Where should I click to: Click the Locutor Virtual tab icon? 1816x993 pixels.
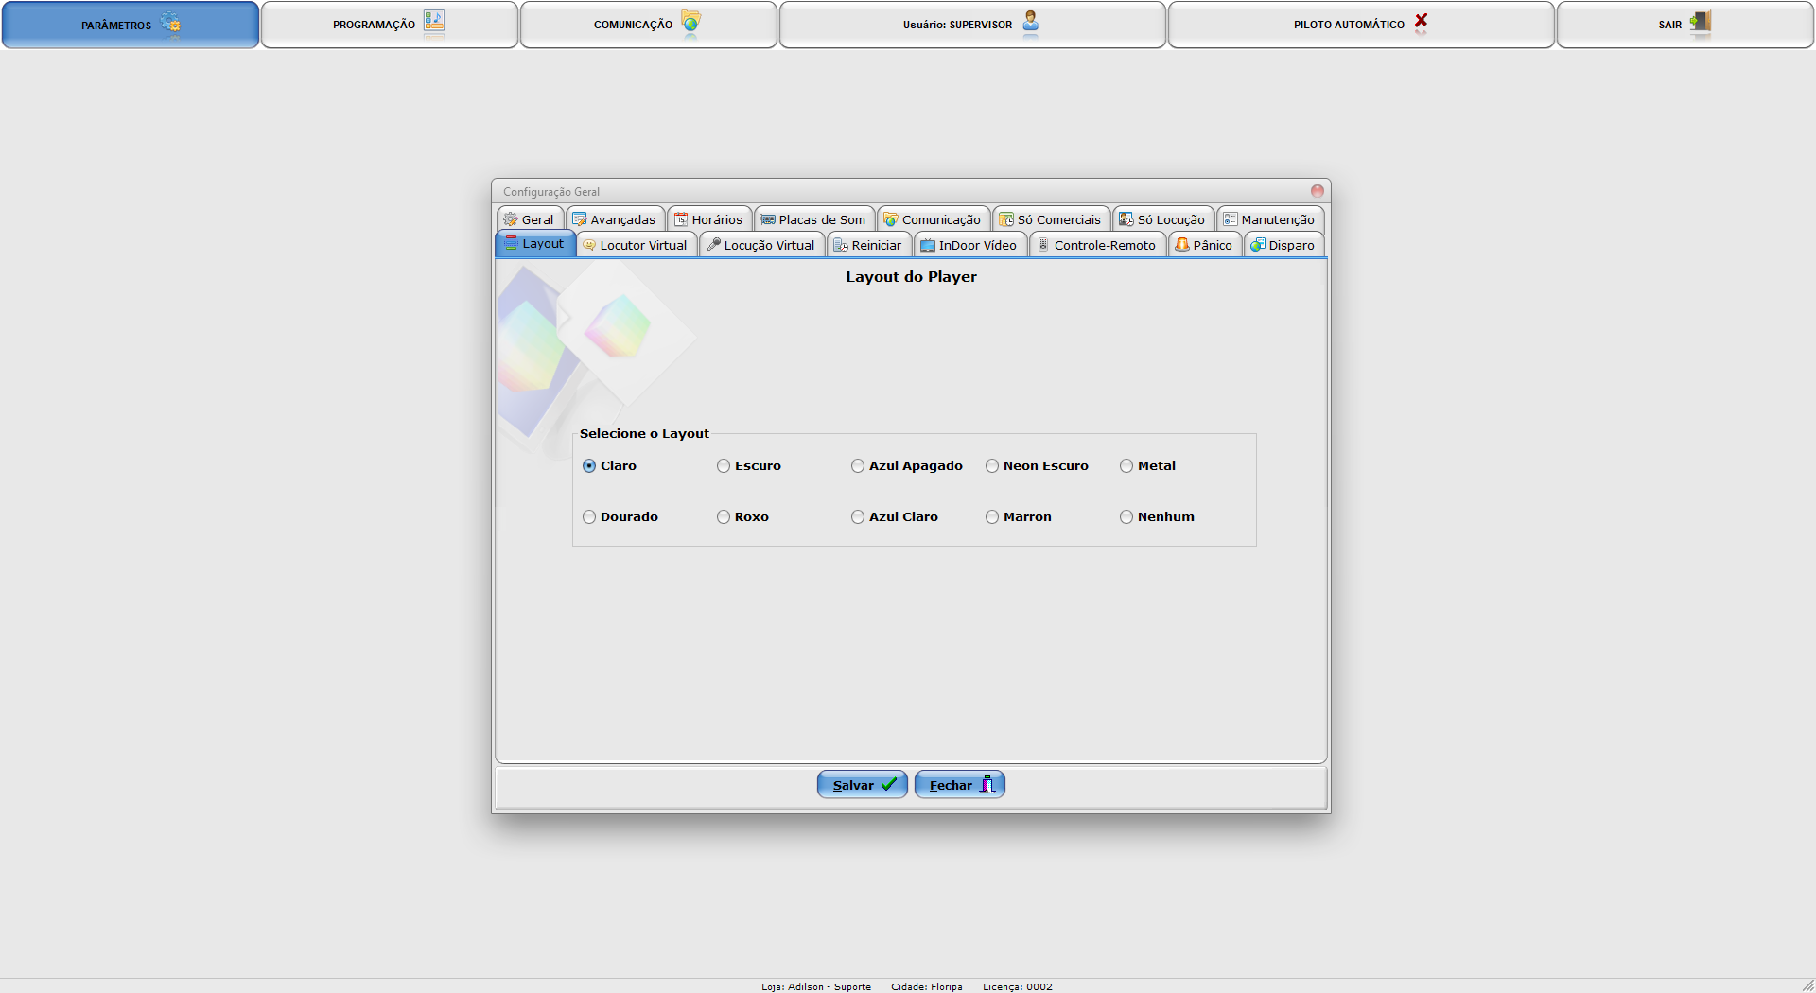tap(590, 245)
